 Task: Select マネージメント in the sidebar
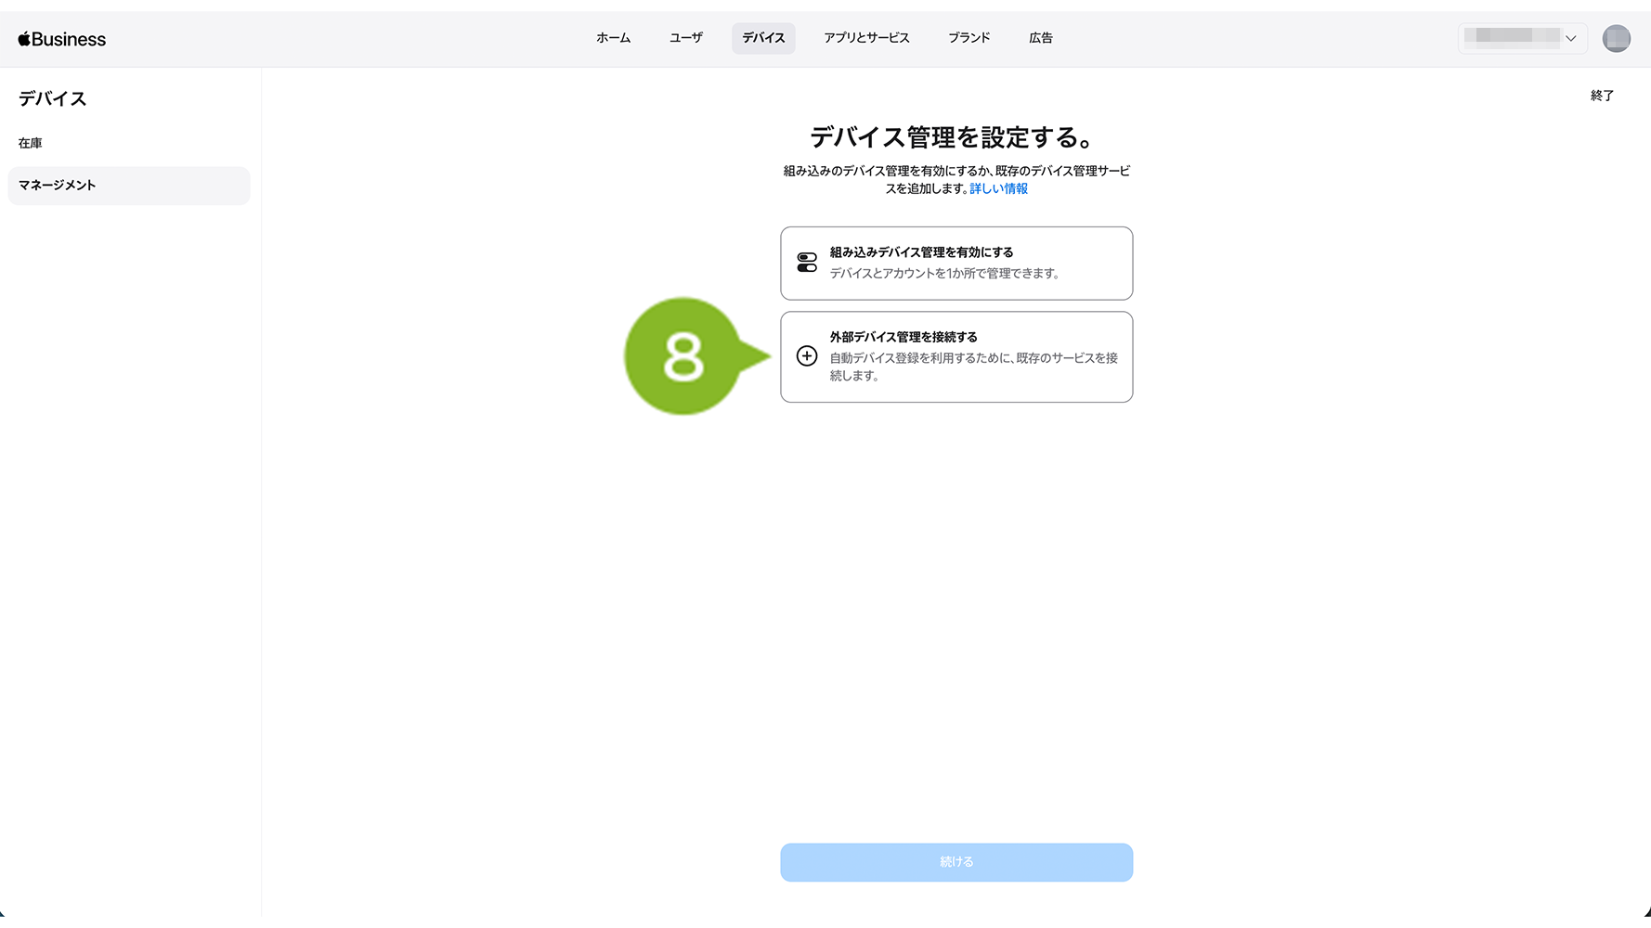click(x=58, y=186)
